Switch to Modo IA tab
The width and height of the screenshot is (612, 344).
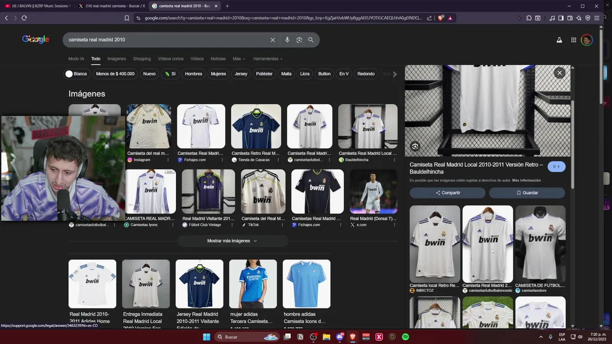click(x=76, y=59)
